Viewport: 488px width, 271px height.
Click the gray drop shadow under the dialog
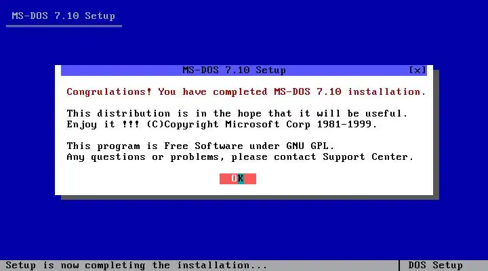coord(250,198)
